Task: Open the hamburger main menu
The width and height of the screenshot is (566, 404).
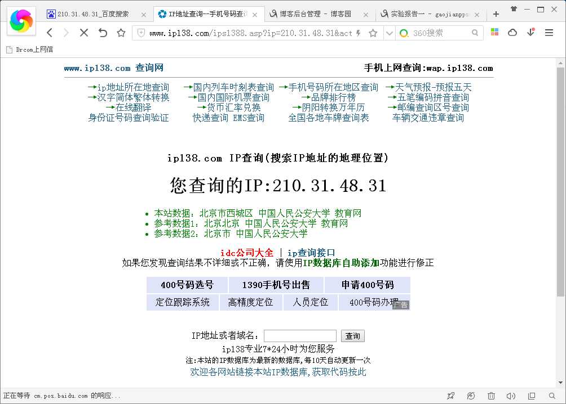Action: (x=549, y=33)
